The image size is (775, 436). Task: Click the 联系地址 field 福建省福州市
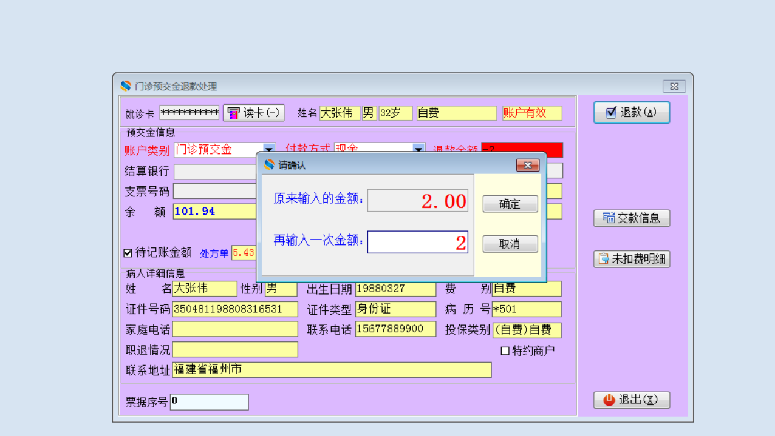(332, 370)
